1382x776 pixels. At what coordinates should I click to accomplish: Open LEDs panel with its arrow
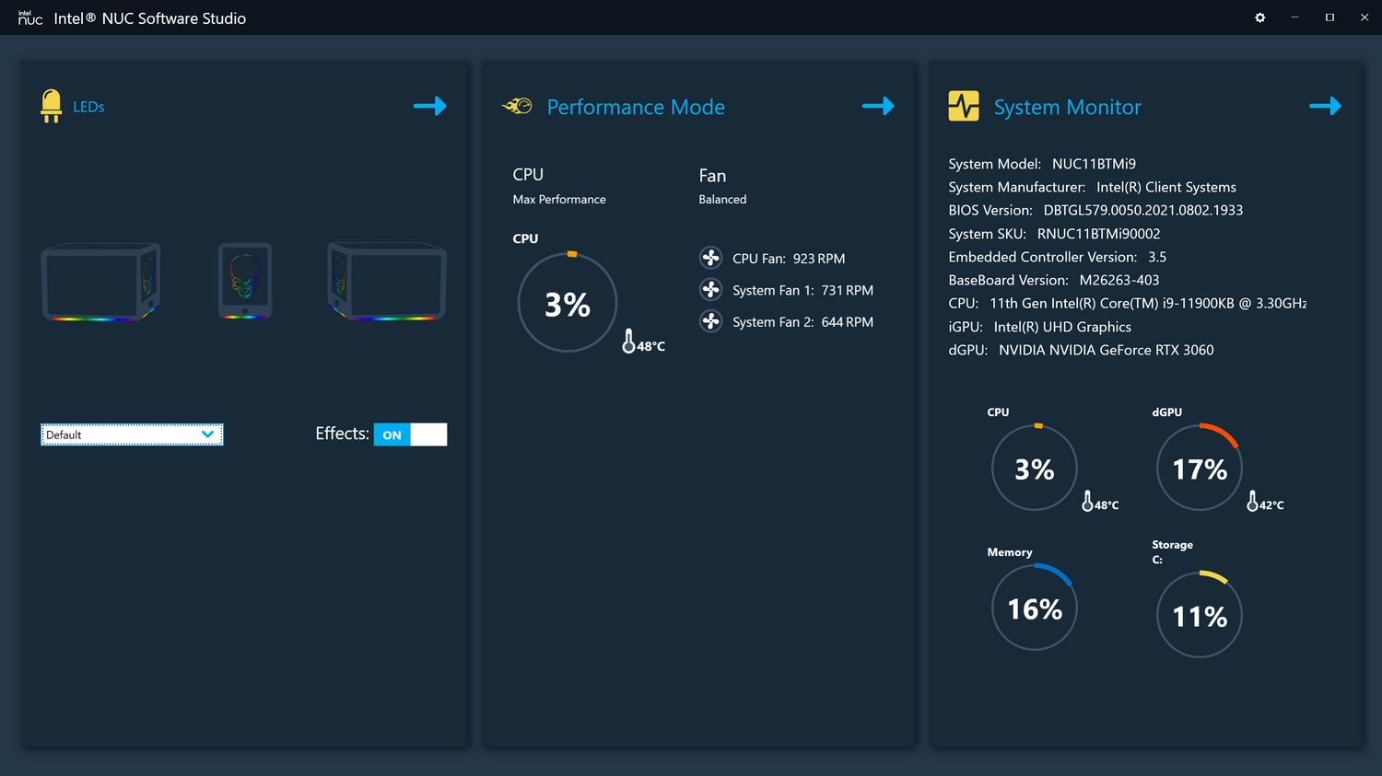coord(429,106)
